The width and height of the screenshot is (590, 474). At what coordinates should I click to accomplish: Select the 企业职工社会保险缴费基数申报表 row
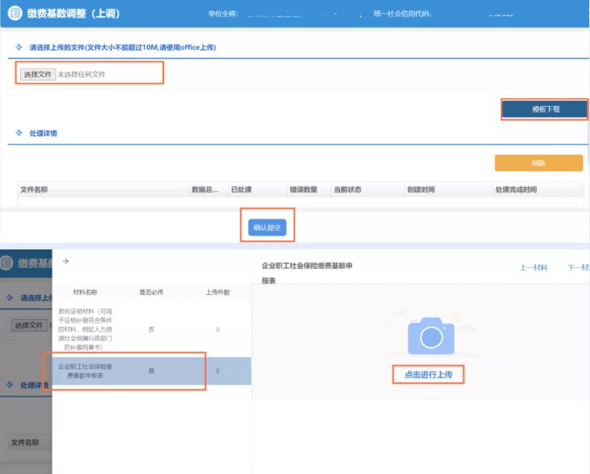click(124, 371)
